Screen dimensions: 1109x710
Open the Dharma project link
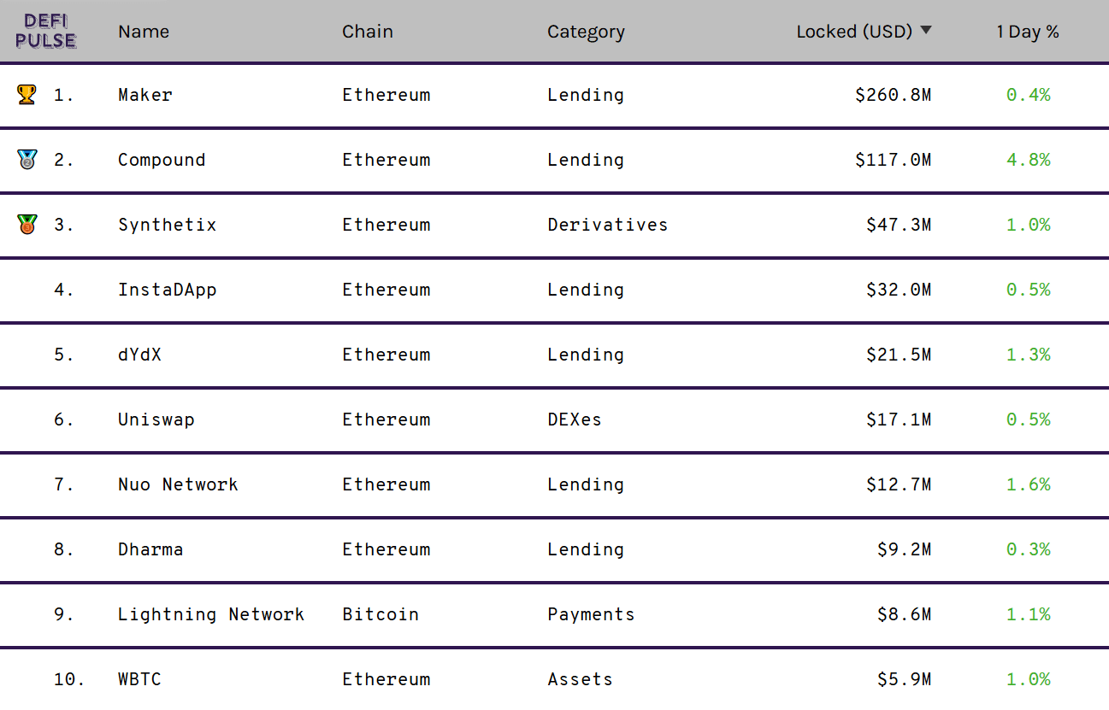[x=150, y=549]
